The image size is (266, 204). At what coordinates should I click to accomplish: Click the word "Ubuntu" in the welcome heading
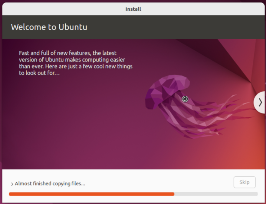73,27
